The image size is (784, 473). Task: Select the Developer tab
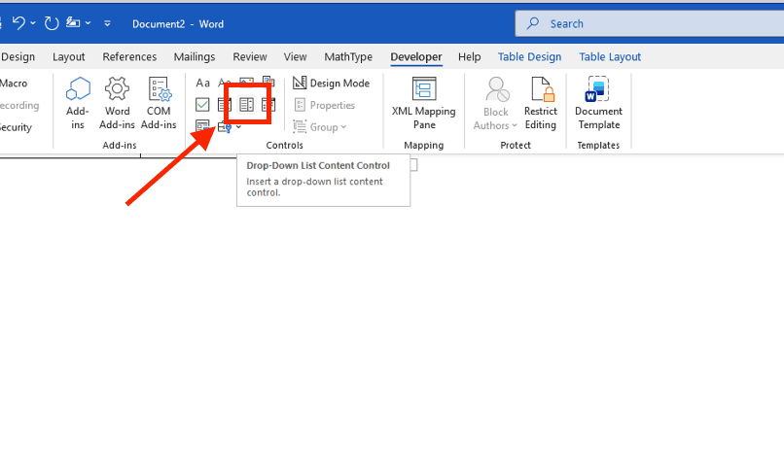point(416,57)
